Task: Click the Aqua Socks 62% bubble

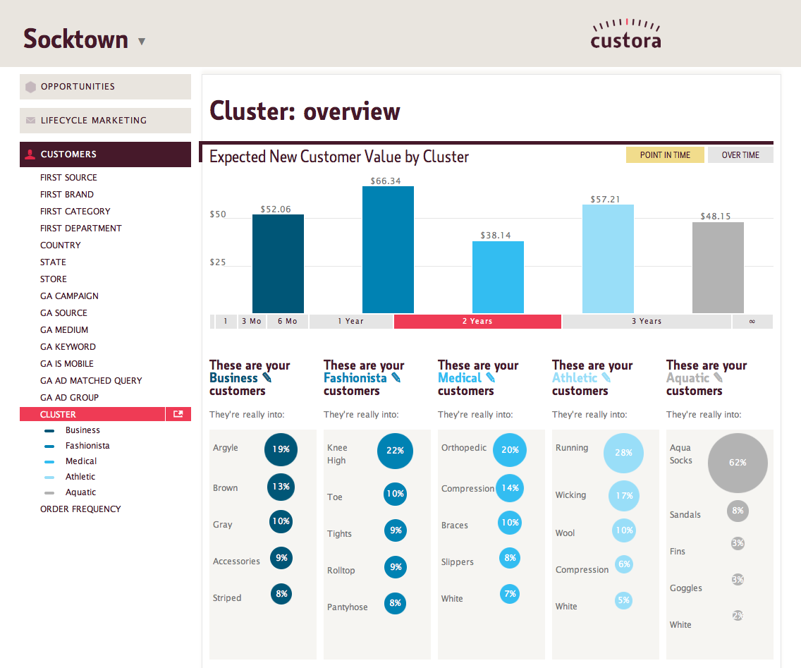Action: pyautogui.click(x=738, y=463)
